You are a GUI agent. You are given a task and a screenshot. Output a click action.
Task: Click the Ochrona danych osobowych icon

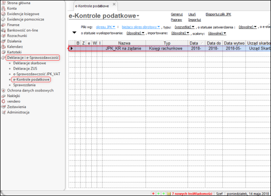[x=3, y=91]
